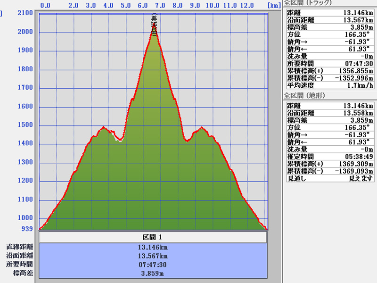The image size is (377, 283).
Task: Click terrain 累積標高(+) value 1369.309m
Action: click(353, 163)
